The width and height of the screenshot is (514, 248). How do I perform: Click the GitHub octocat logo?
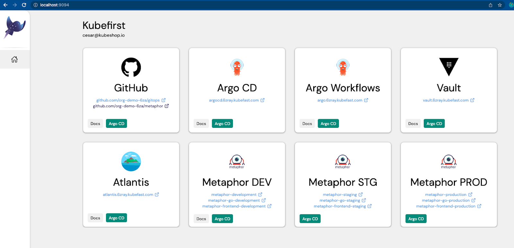(x=131, y=67)
